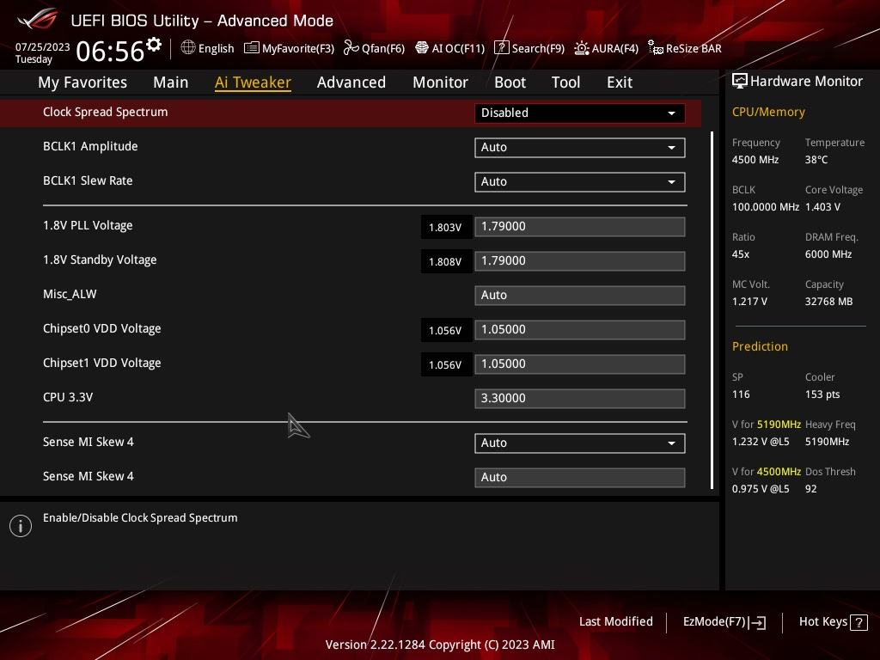Open the Monitor tab
This screenshot has width=880, height=660.
[x=441, y=82]
